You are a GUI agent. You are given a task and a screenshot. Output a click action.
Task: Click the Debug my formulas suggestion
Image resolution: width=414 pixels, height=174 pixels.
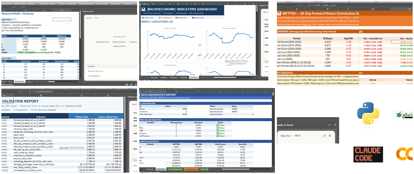pyautogui.click(x=119, y=46)
